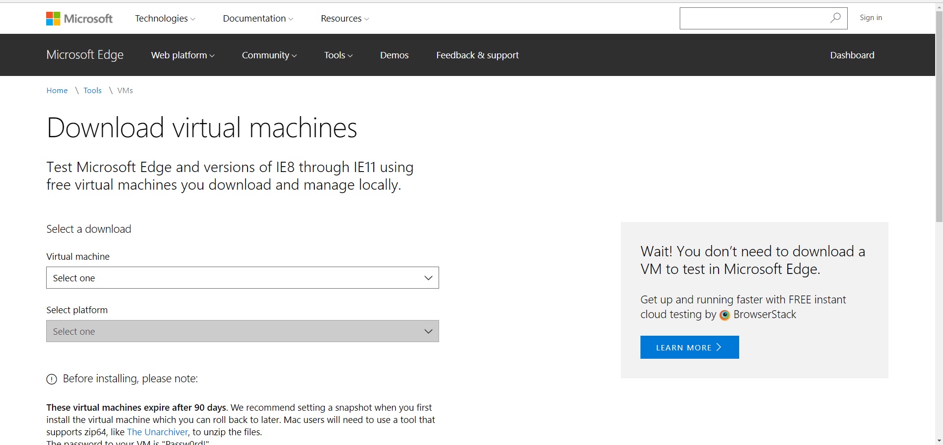
Task: Click the 'VMs' breadcrumb text
Action: click(x=125, y=91)
